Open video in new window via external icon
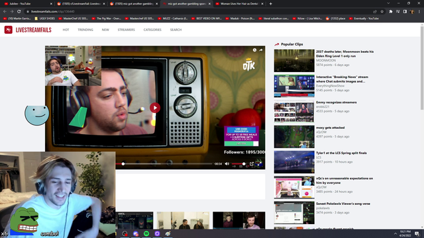 coord(252,164)
